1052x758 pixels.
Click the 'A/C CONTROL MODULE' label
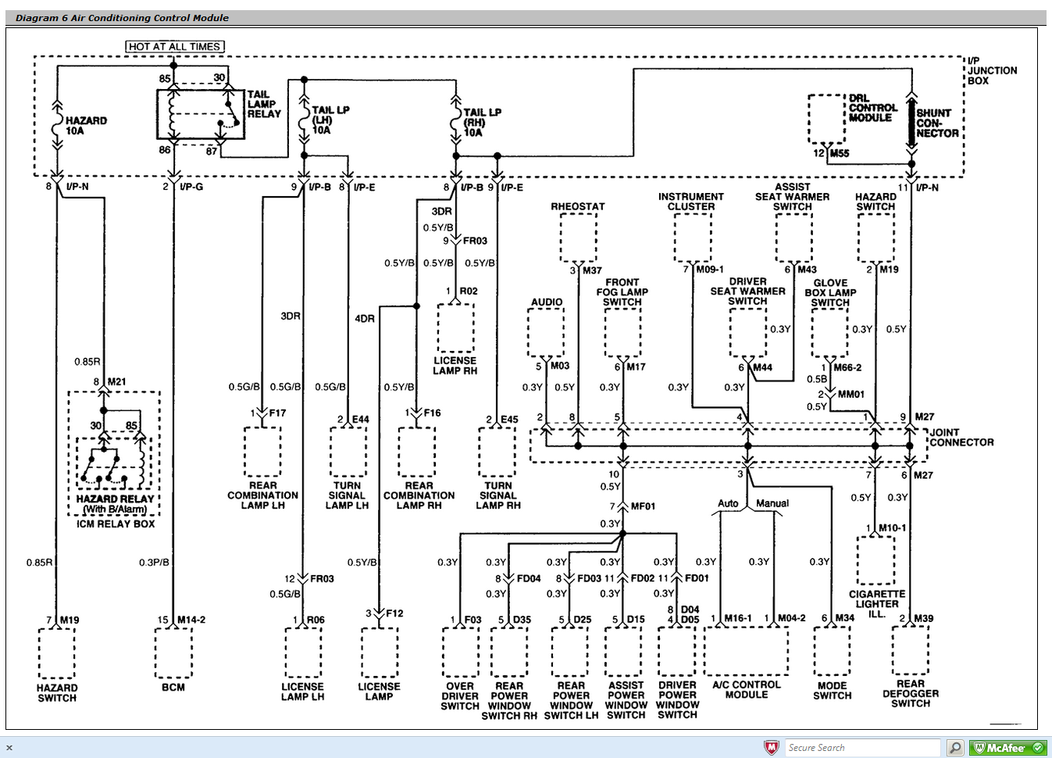(747, 689)
